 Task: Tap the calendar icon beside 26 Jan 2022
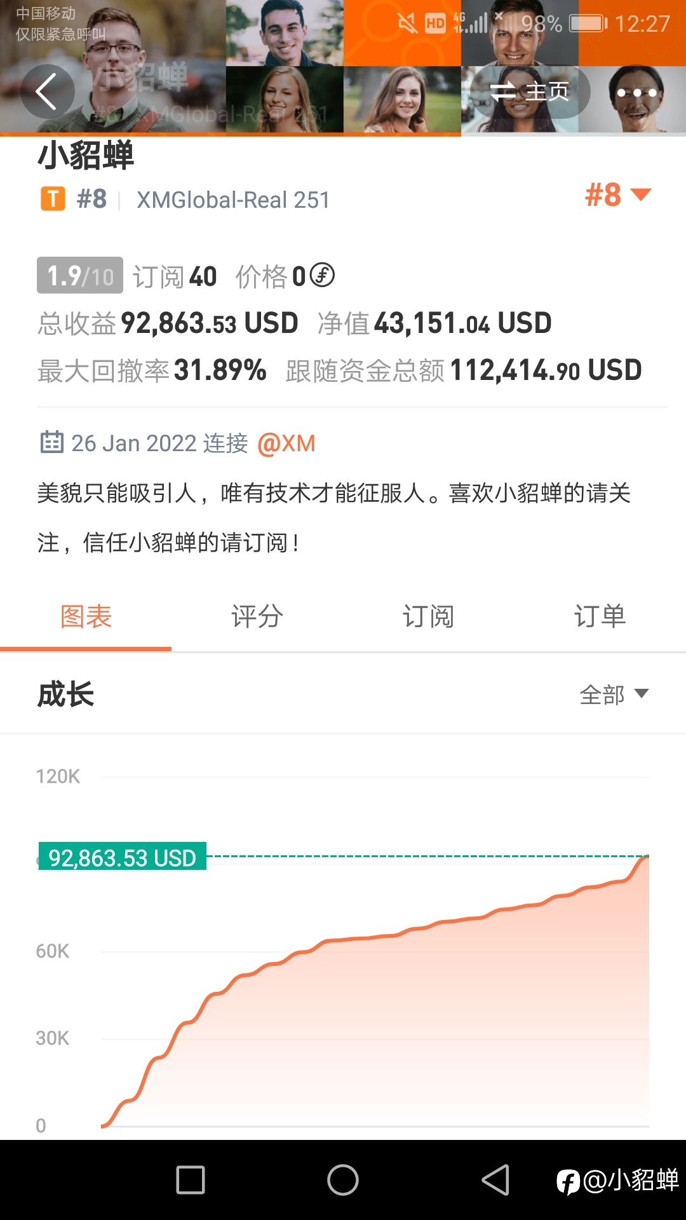click(52, 442)
